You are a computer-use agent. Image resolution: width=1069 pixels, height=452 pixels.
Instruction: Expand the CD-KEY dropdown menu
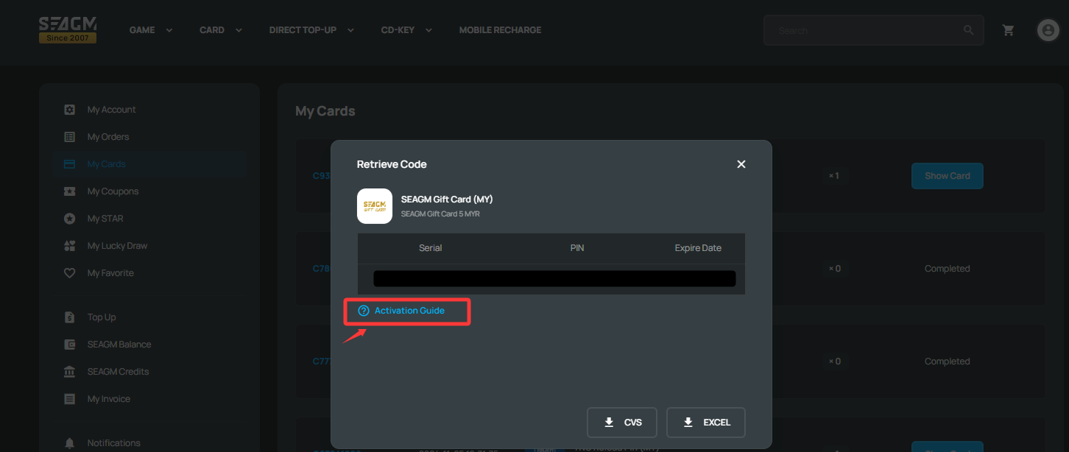[406, 30]
